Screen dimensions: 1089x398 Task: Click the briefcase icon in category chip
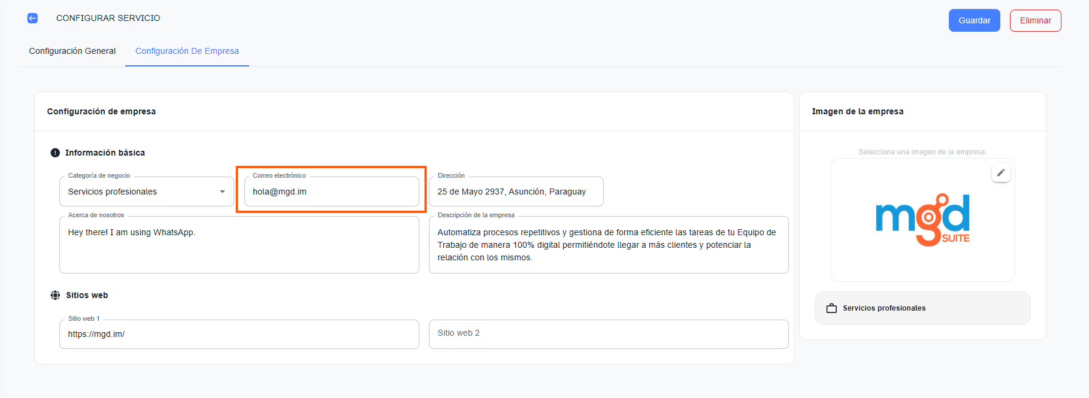pyautogui.click(x=831, y=308)
